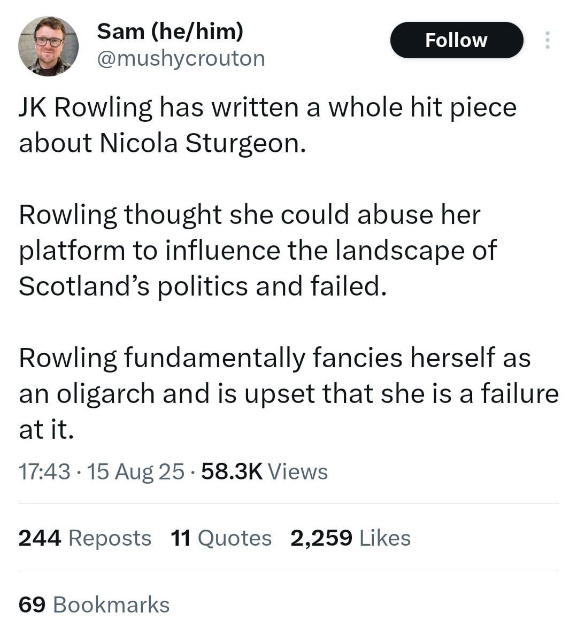
Task: View the 58.3K Views analytics
Action: tap(265, 471)
